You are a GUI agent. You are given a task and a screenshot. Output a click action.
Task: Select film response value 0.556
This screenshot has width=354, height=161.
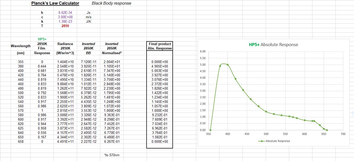[42, 133]
